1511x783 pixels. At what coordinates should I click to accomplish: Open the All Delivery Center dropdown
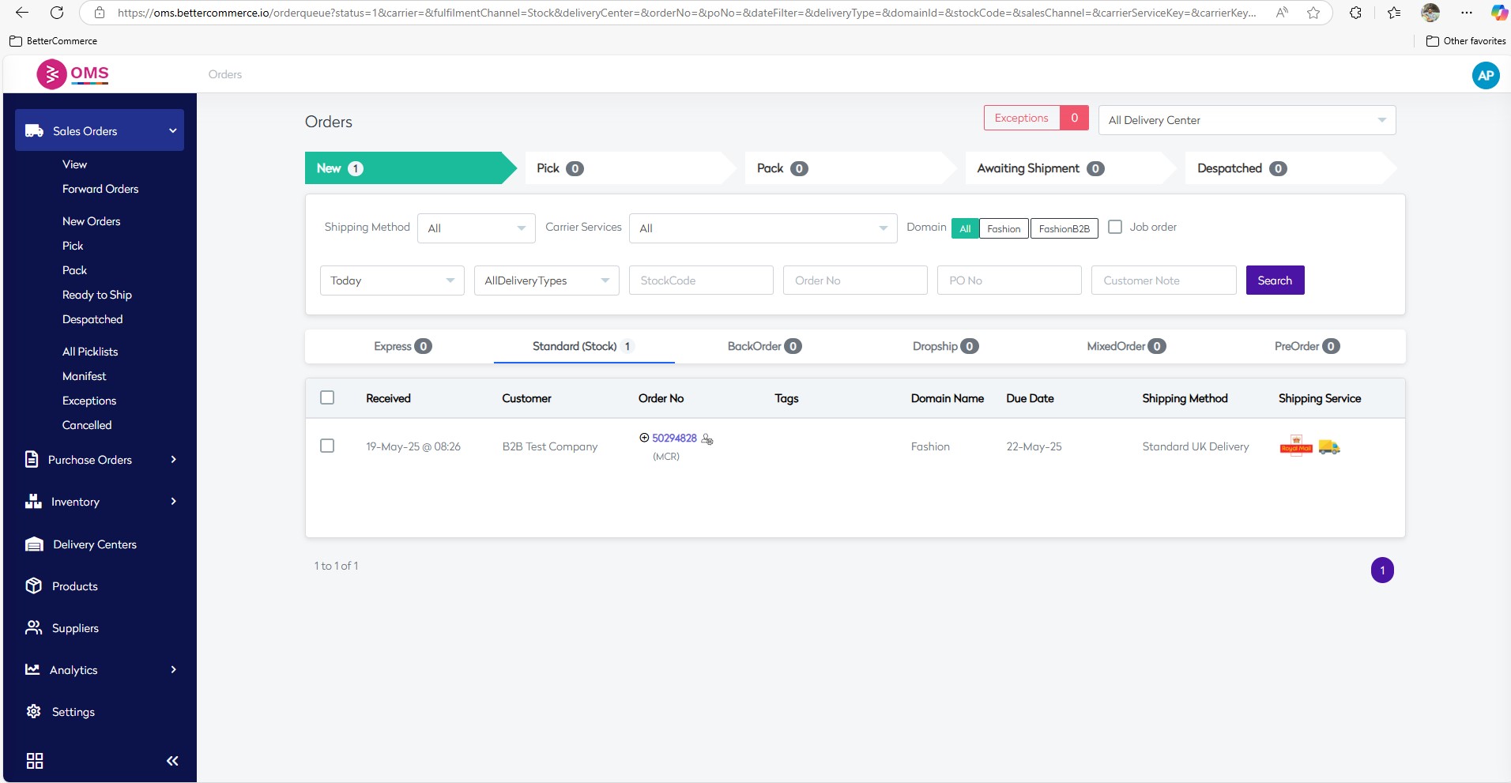click(x=1246, y=120)
